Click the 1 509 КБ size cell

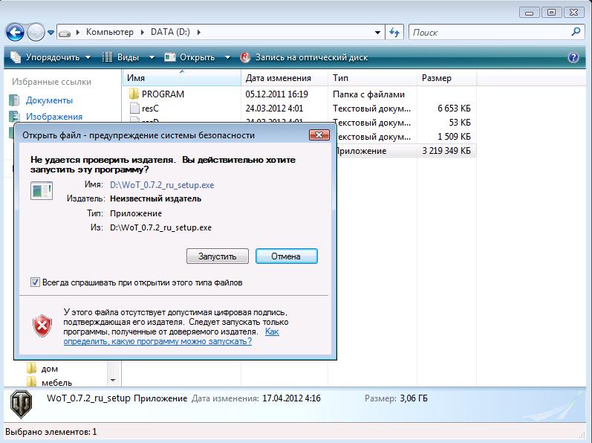(454, 136)
